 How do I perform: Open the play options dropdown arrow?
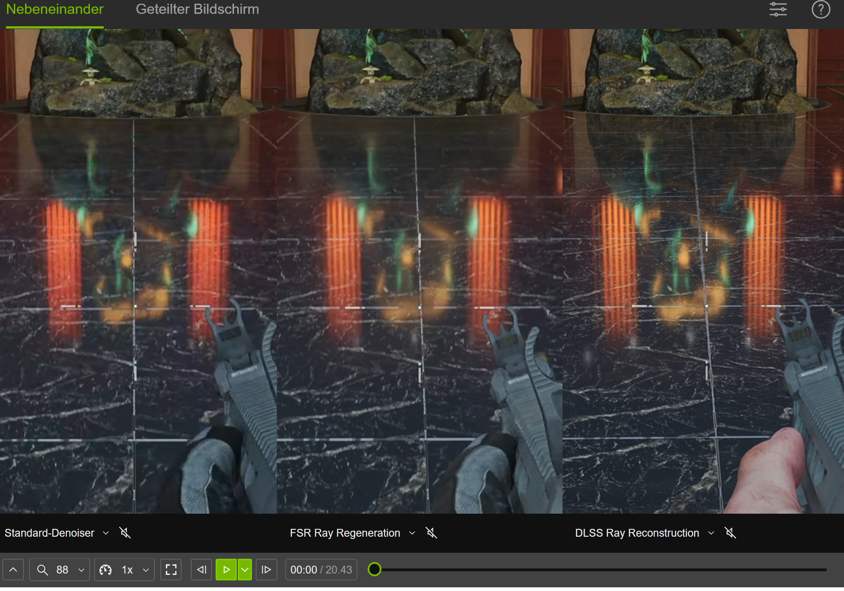245,570
